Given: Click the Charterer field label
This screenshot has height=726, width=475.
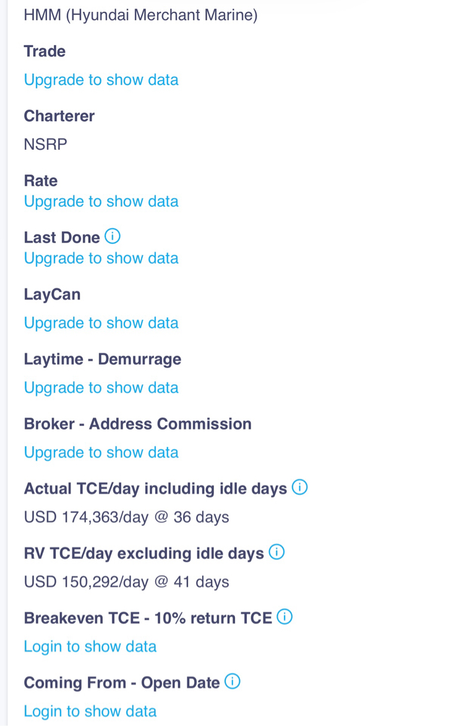Looking at the screenshot, I should point(59,116).
